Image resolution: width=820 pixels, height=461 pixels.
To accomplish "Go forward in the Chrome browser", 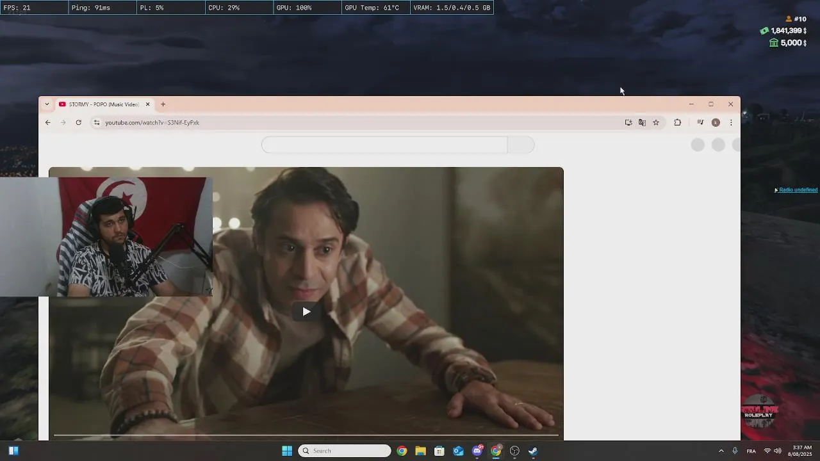I will (x=63, y=122).
